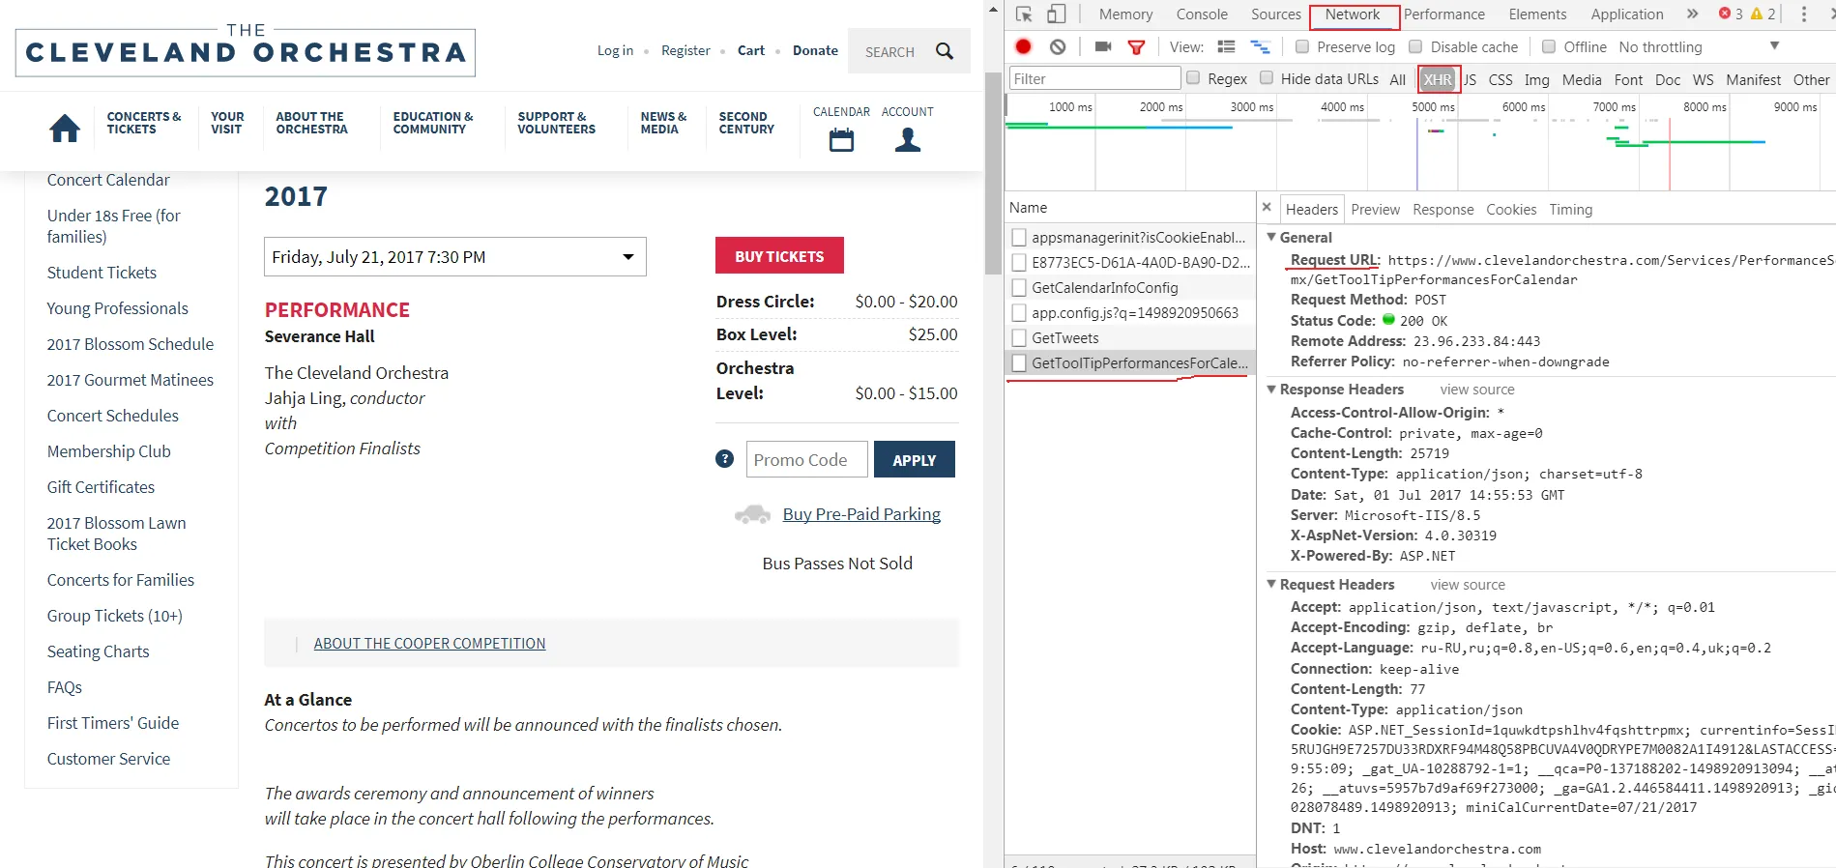Enable the Regex filter checkbox
The height and width of the screenshot is (868, 1836).
click(x=1193, y=78)
